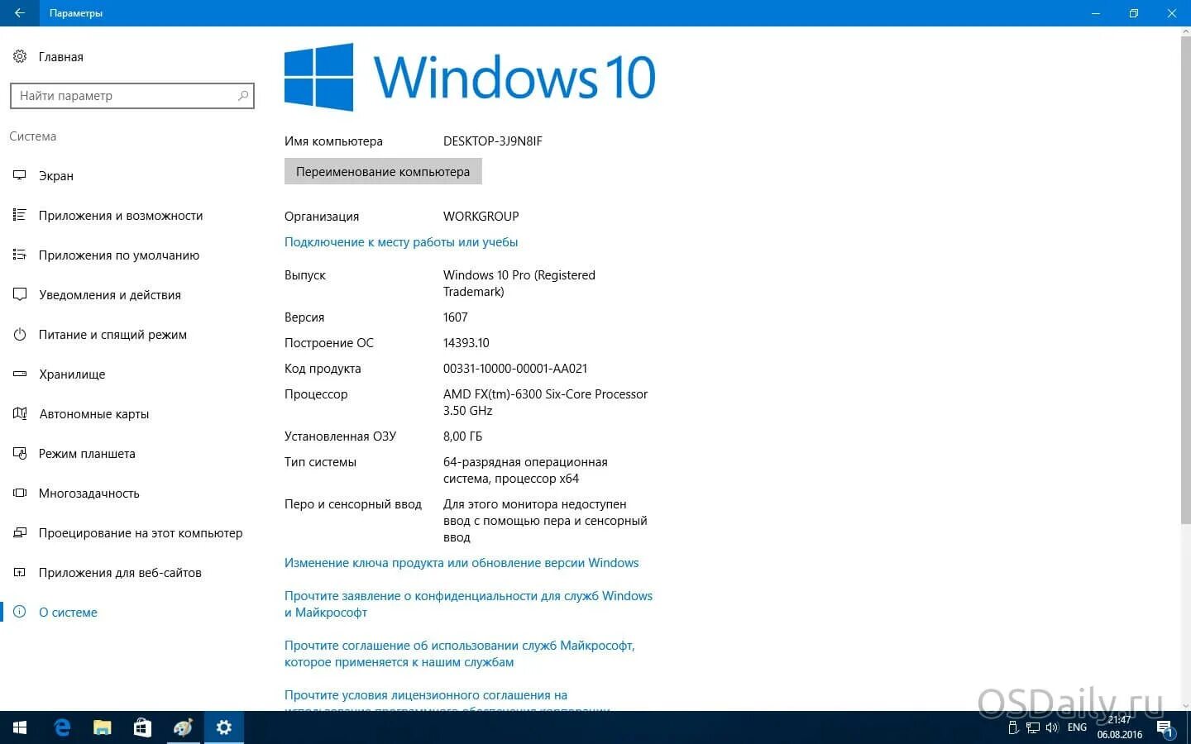
Task: Click the search magnifier icon
Action: (x=243, y=96)
